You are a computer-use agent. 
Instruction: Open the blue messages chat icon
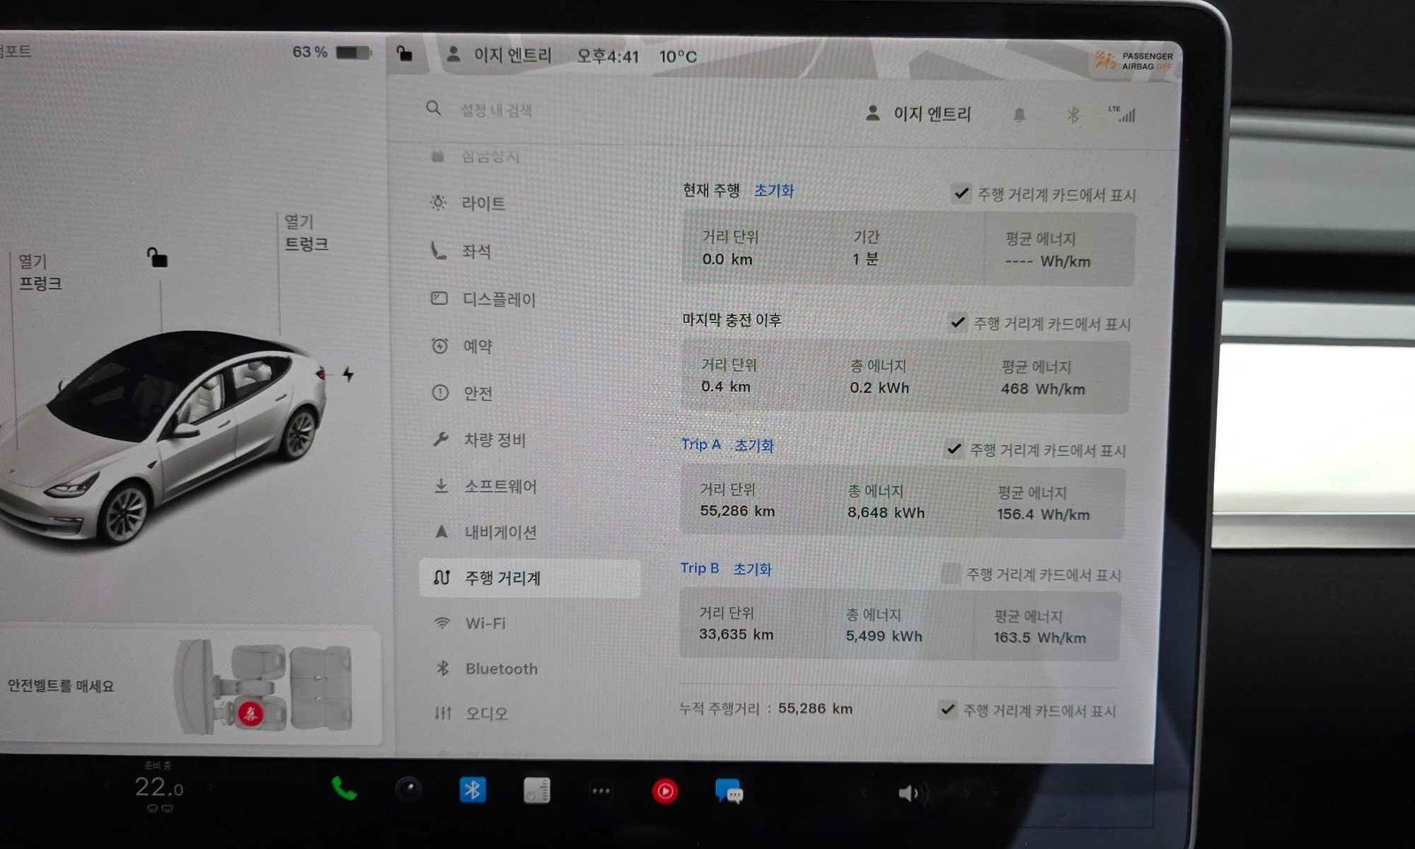[x=729, y=792]
